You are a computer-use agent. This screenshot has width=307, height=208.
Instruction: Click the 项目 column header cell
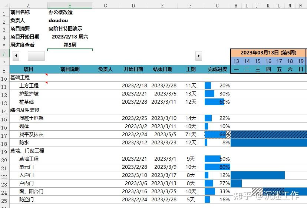[29, 70]
